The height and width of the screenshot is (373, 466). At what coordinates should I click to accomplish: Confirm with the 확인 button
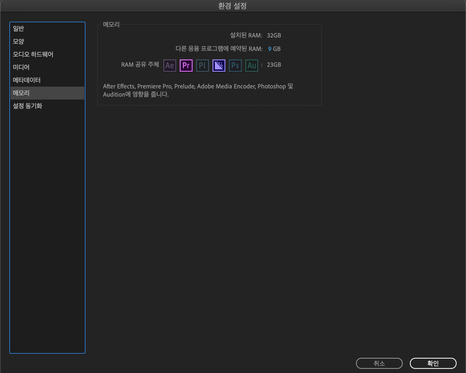(433, 363)
